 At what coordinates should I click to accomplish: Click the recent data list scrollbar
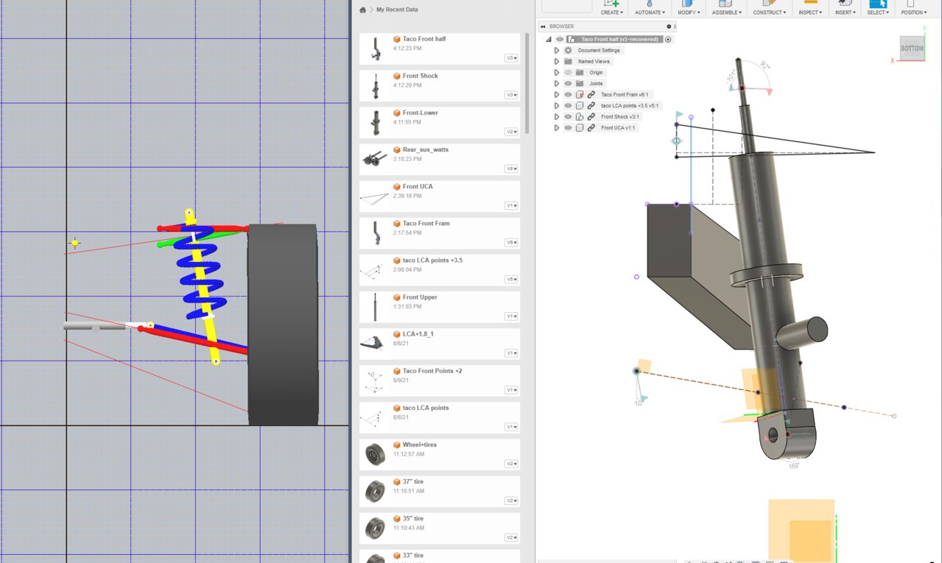(527, 82)
